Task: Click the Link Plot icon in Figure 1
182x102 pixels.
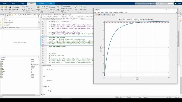Action: (x=104, y=15)
